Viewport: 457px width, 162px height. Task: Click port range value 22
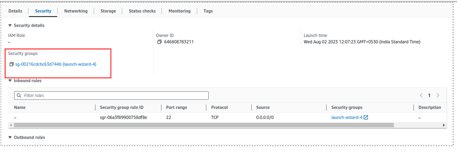169,117
